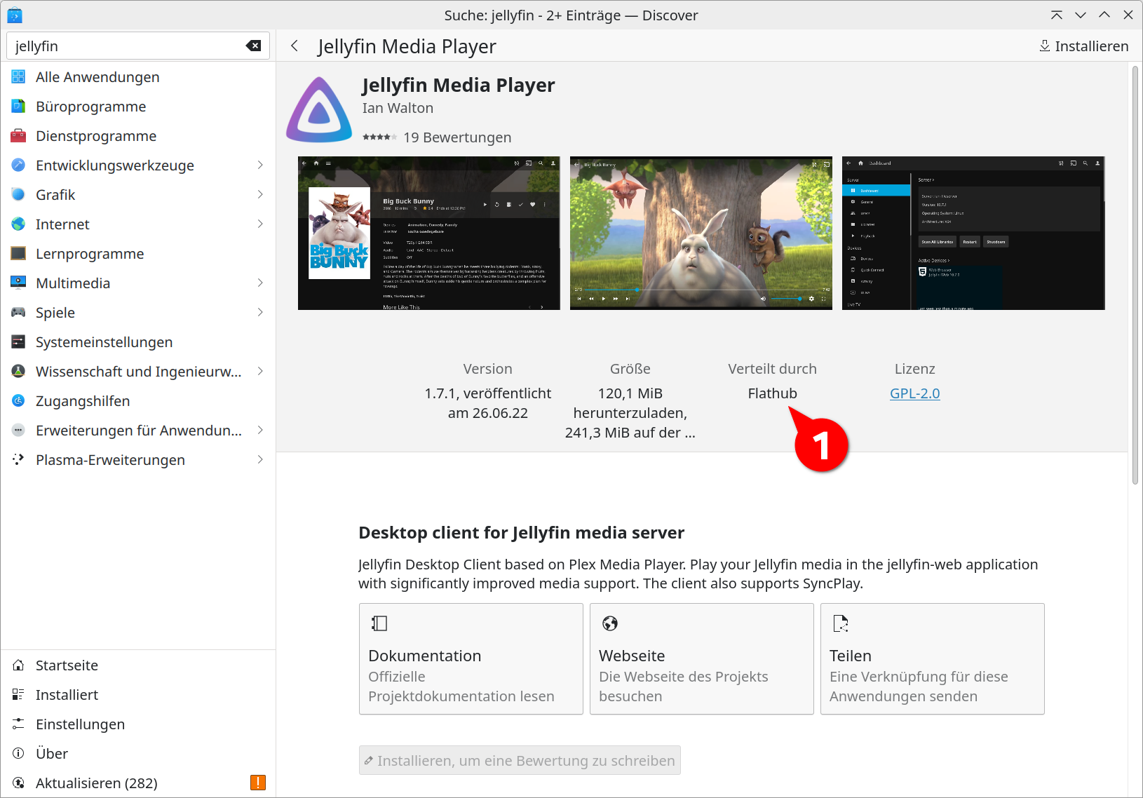The width and height of the screenshot is (1143, 798).
Task: Click the Büroprogramme category icon
Action: point(18,107)
